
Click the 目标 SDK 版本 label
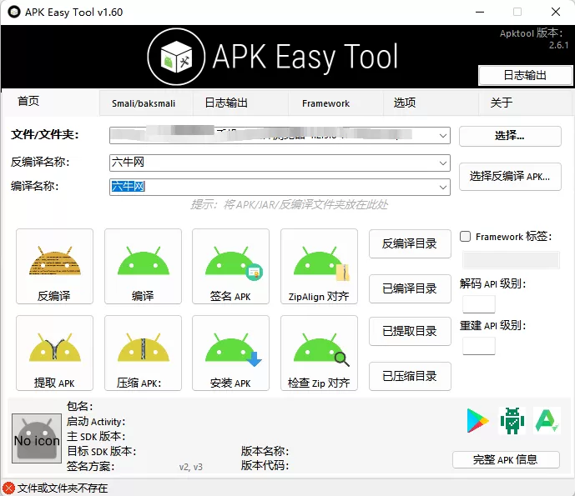coord(102,451)
